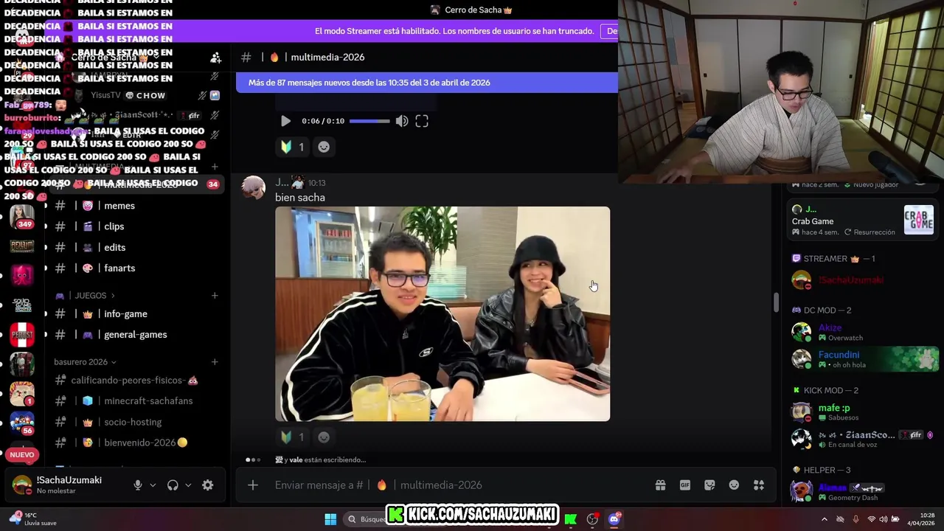
Task: Open user settings gear
Action: tap(208, 485)
